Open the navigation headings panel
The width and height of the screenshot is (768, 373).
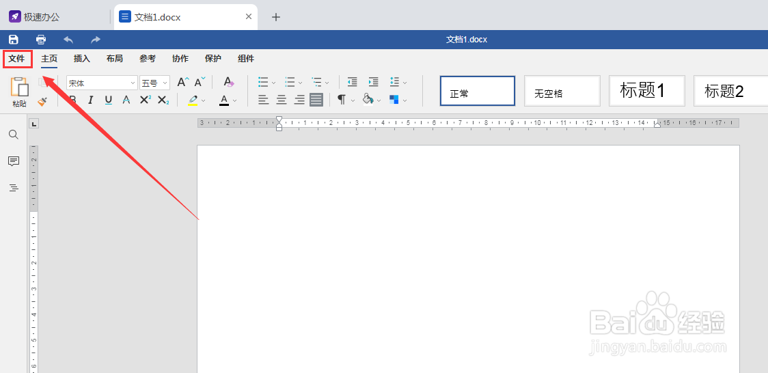(14, 187)
